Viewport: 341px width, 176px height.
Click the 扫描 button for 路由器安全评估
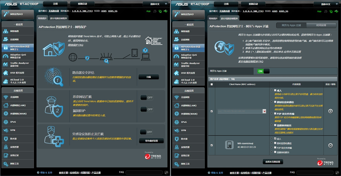(149, 77)
